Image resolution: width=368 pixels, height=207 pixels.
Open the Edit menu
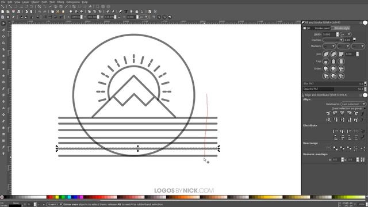tap(10, 2)
